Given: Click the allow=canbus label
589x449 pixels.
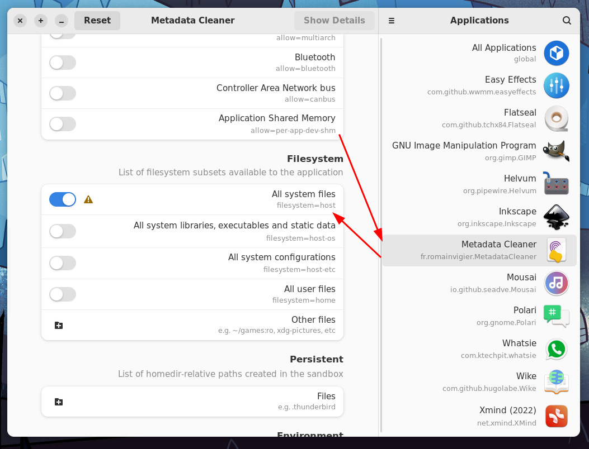Looking at the screenshot, I should click(310, 99).
